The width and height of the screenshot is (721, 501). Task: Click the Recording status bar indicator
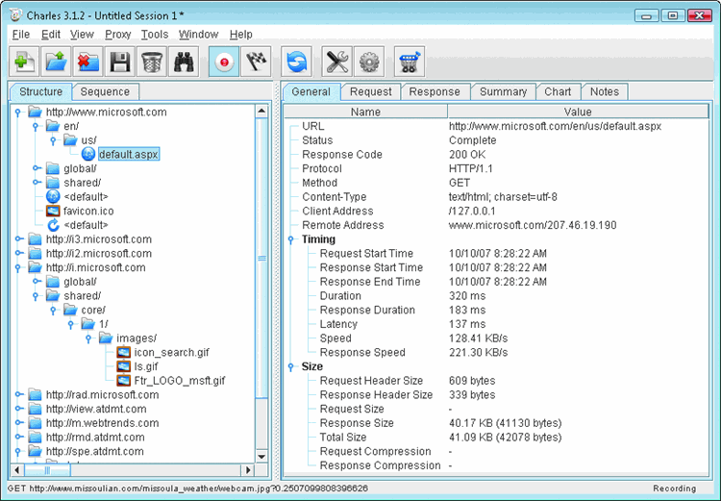674,488
